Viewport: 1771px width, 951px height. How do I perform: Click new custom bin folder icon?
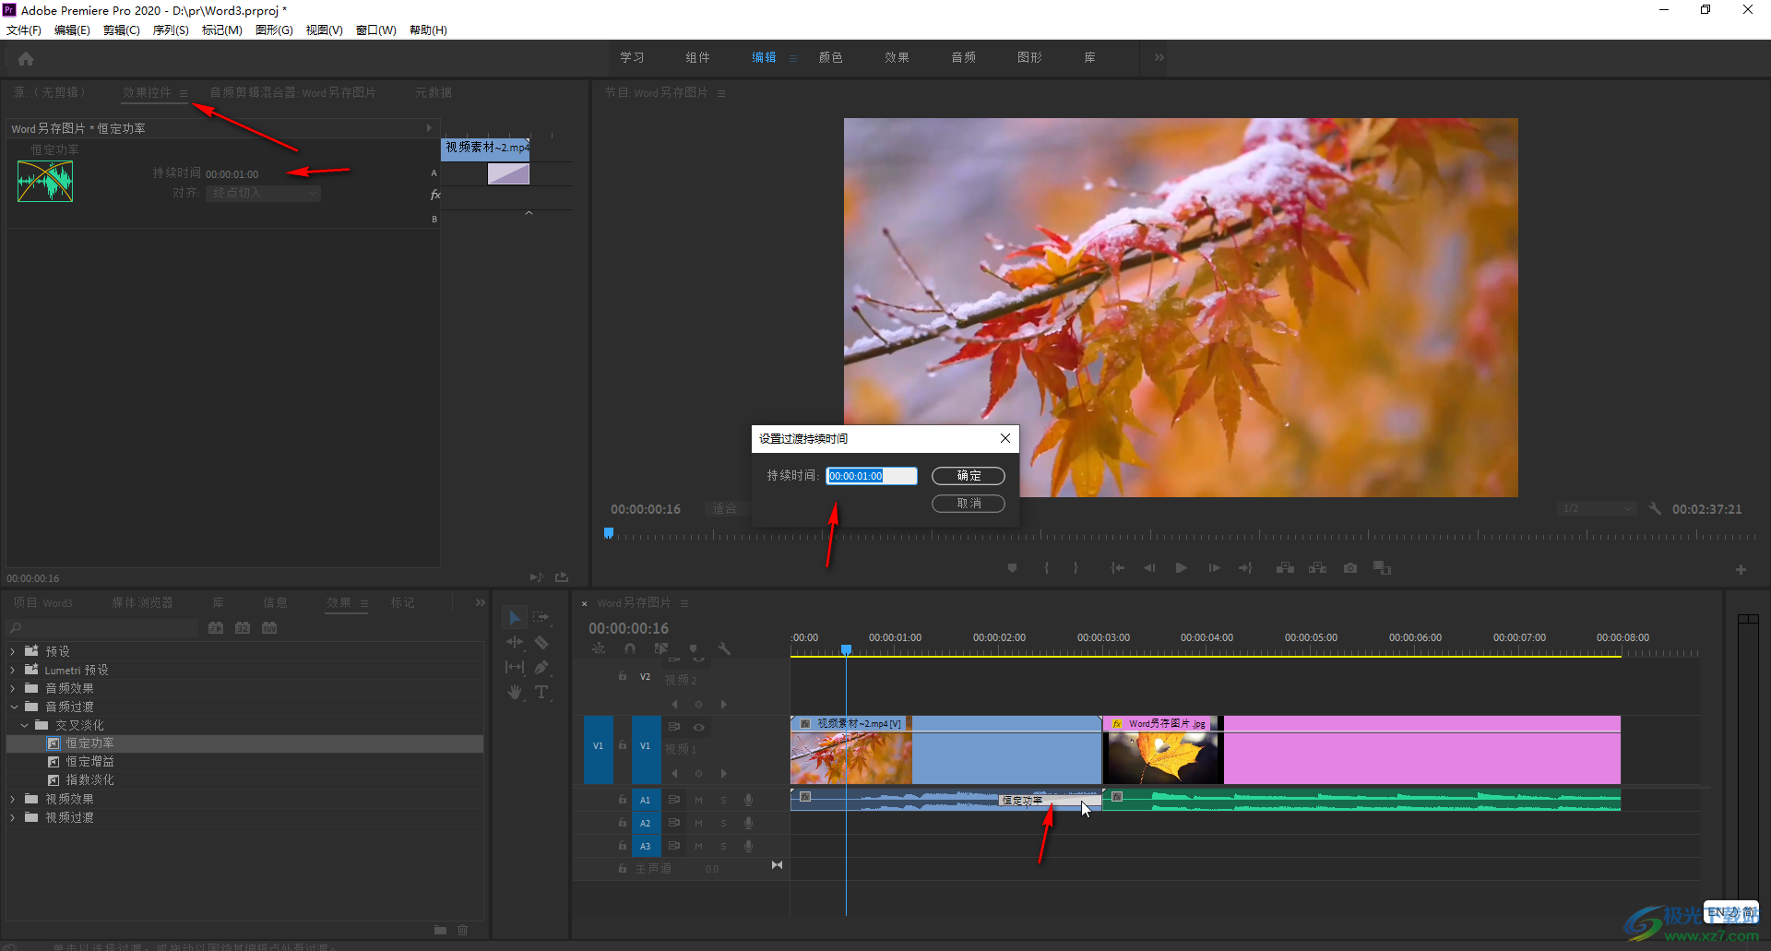pyautogui.click(x=440, y=930)
